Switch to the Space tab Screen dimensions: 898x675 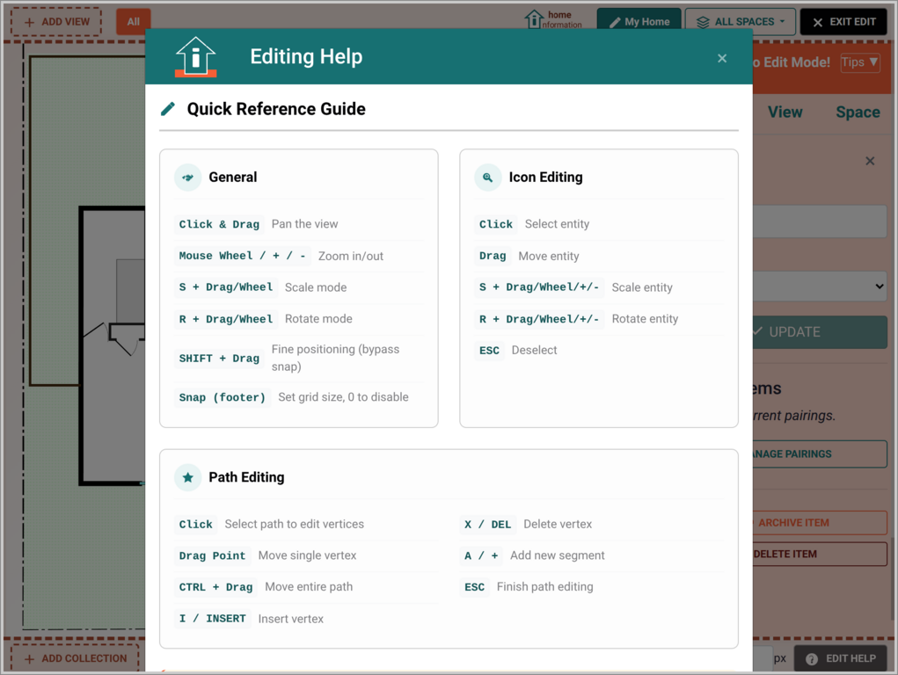[858, 112]
